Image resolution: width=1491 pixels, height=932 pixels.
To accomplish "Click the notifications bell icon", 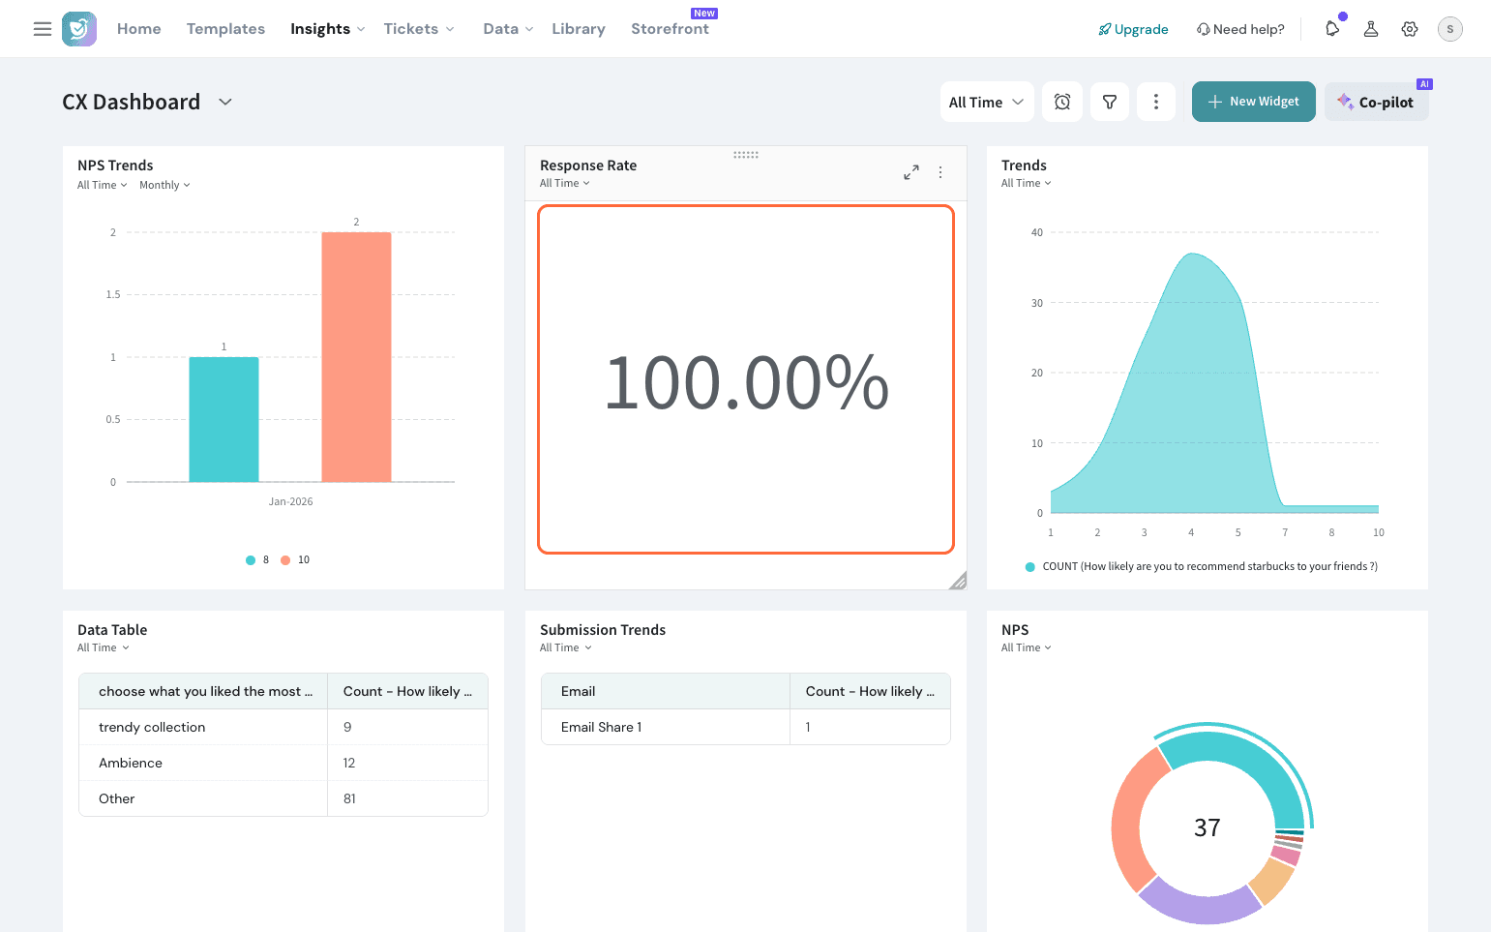I will [x=1332, y=29].
